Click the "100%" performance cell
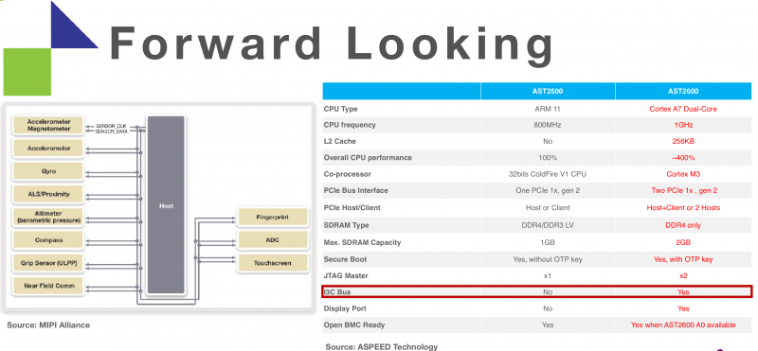Screen dimensions: 758x351 548,158
